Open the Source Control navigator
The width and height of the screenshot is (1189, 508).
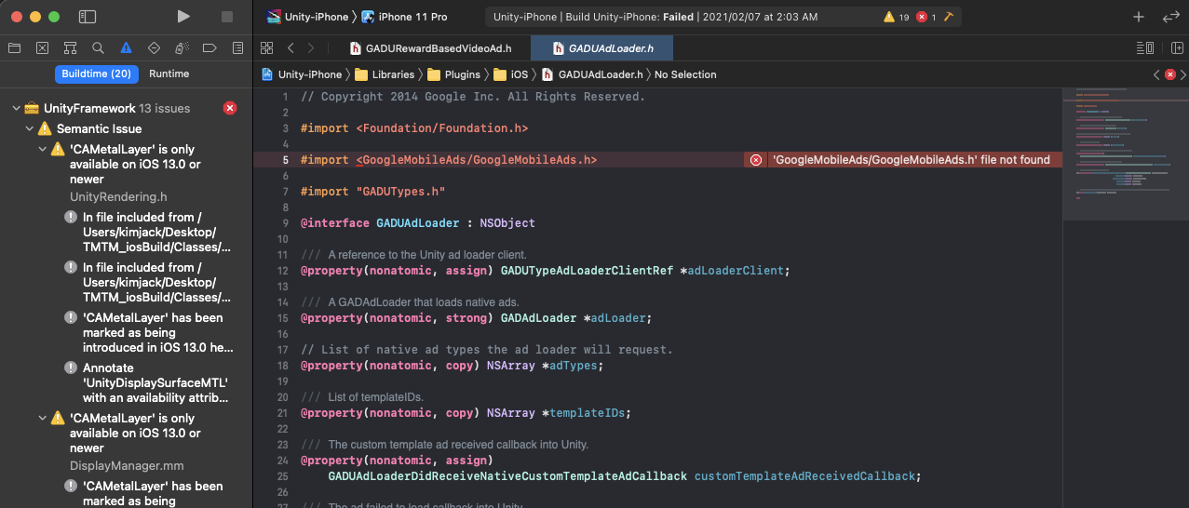tap(42, 47)
